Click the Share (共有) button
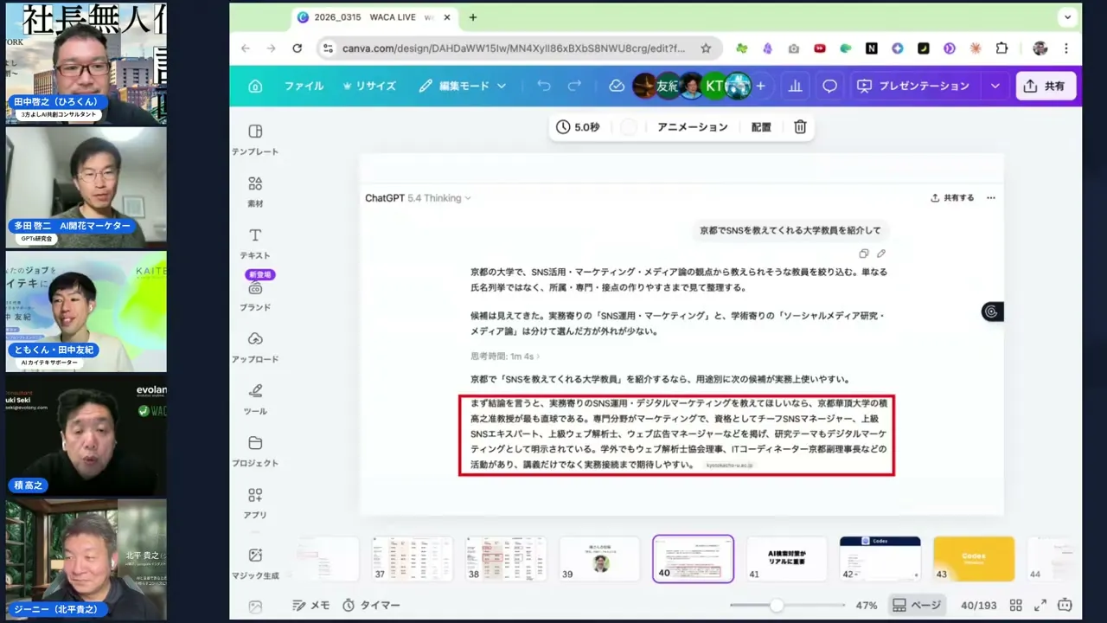This screenshot has height=623, width=1107. 1045,86
